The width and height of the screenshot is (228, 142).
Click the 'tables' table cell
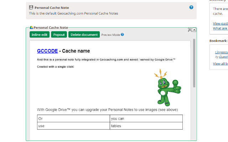[x=146, y=126]
